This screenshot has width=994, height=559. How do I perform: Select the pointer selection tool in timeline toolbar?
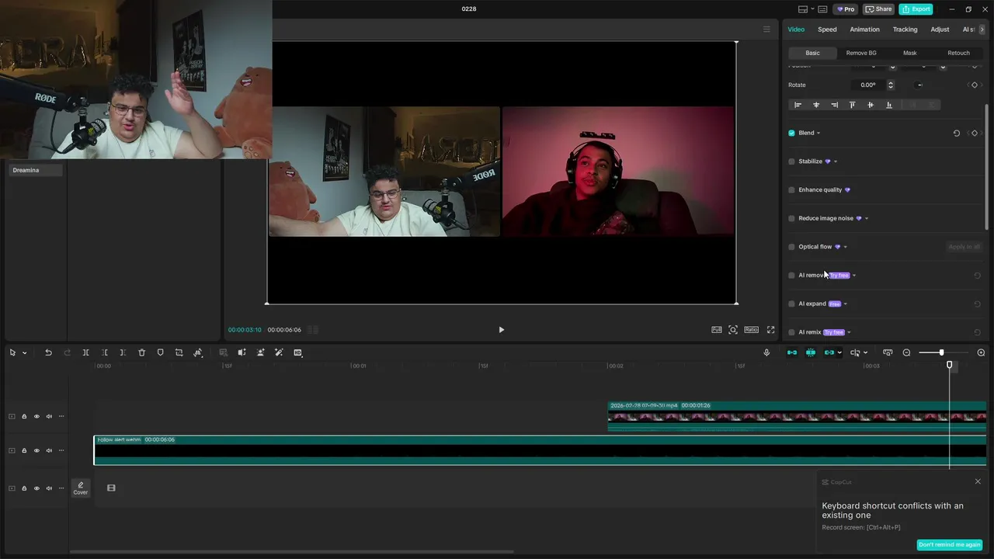tap(12, 352)
